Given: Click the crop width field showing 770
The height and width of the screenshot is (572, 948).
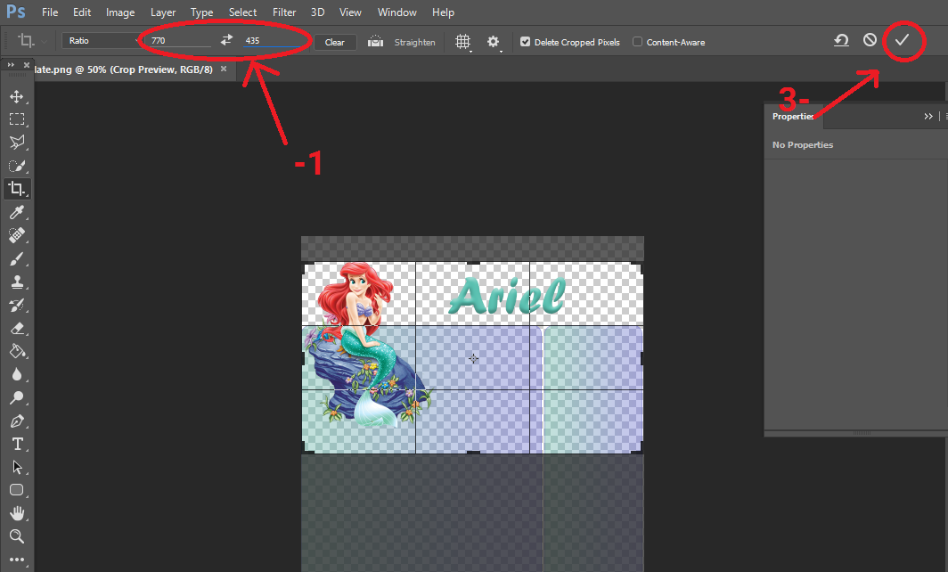Looking at the screenshot, I should coord(180,40).
